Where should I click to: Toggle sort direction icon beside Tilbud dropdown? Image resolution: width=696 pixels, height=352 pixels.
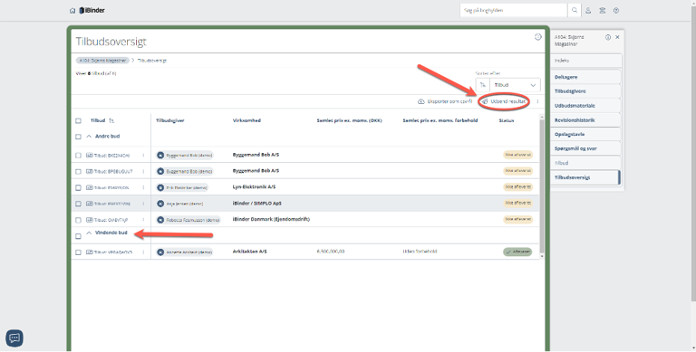coord(482,85)
